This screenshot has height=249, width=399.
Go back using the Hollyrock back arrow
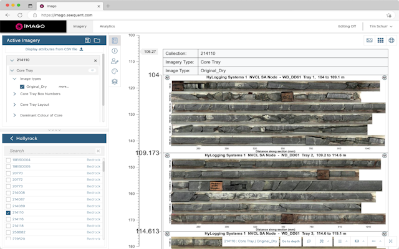click(x=12, y=138)
